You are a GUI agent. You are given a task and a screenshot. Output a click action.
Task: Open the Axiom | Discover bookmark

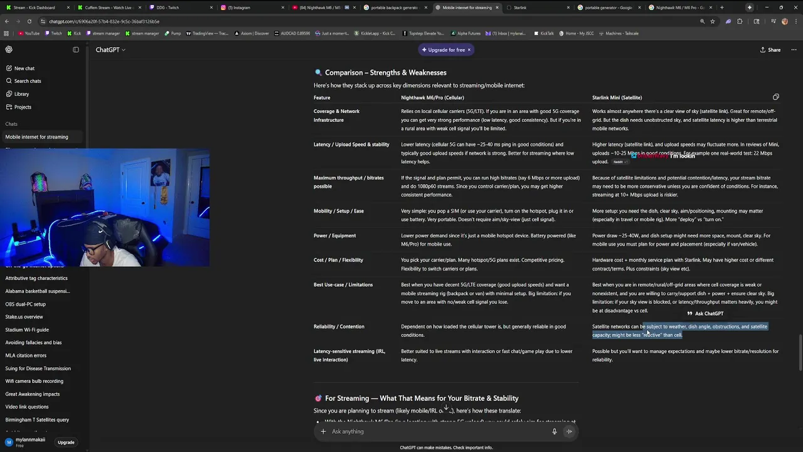tap(252, 33)
